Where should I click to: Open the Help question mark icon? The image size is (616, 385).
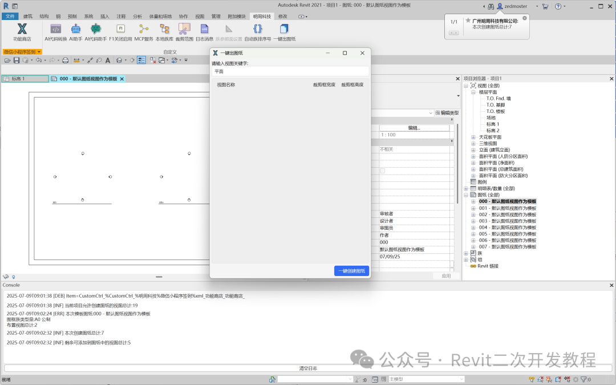tap(558, 6)
